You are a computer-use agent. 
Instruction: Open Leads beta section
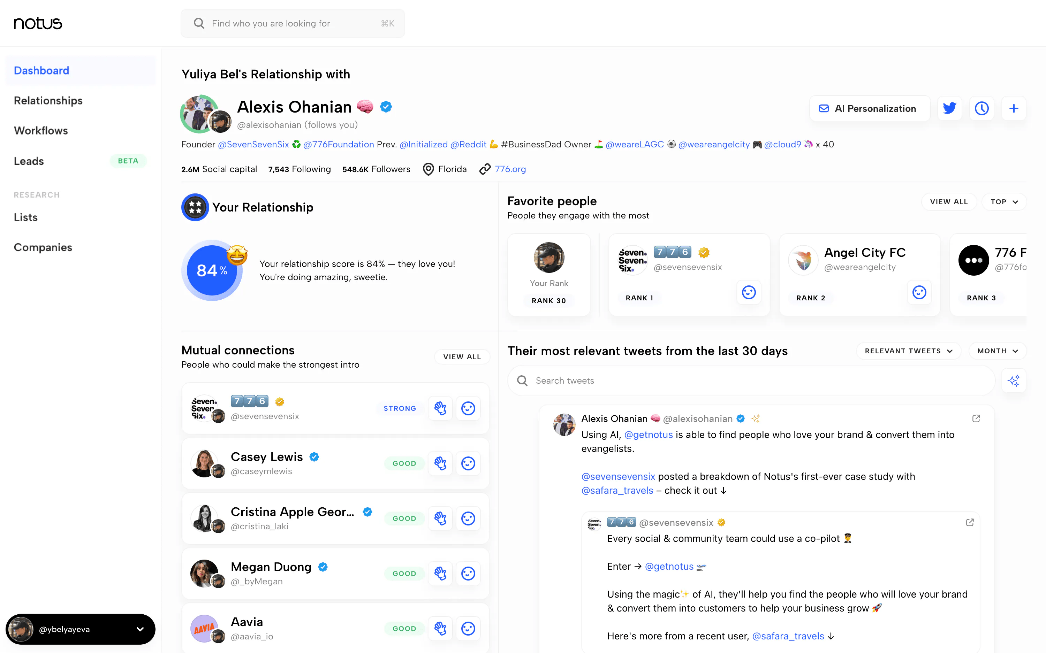pos(80,161)
